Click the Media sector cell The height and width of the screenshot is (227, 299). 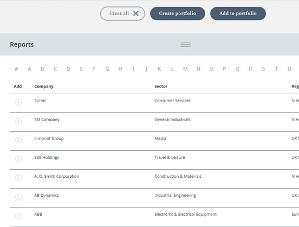tap(160, 138)
